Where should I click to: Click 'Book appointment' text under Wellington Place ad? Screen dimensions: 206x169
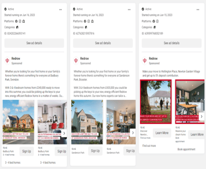[x=186, y=149]
